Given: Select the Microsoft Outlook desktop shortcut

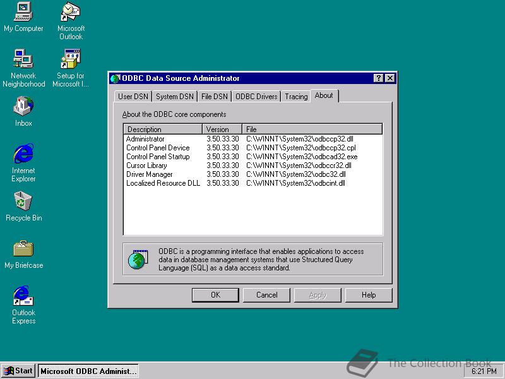Looking at the screenshot, I should click(71, 21).
